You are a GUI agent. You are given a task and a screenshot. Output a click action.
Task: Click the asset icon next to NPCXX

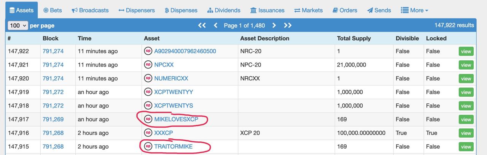click(x=148, y=65)
